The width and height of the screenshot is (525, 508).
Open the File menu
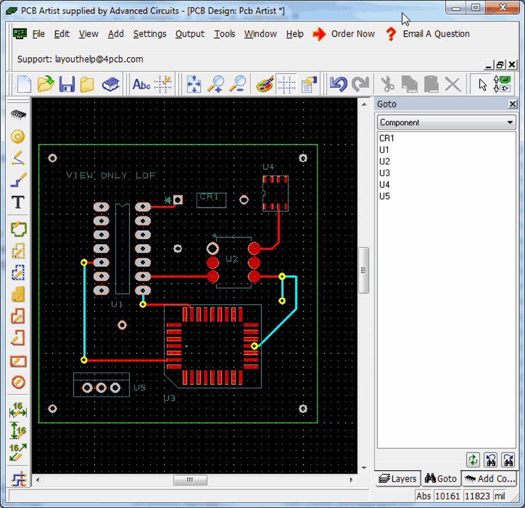pos(38,34)
